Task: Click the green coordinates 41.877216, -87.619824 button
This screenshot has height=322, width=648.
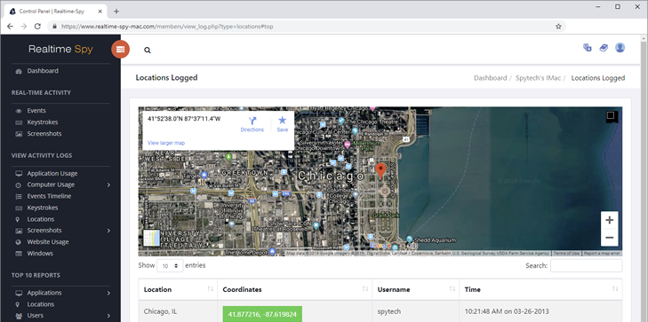Action: [x=262, y=314]
